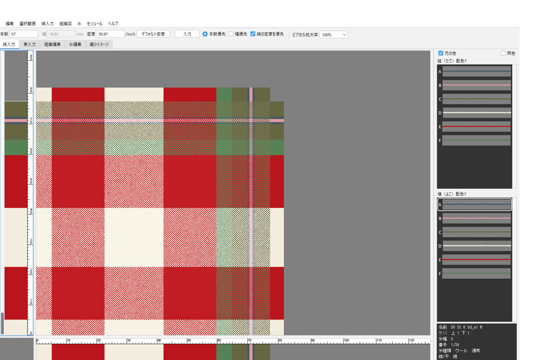
Task: Choose olive weft yarn C
Action: 476,232
